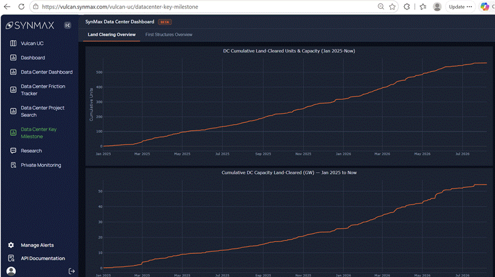The height and width of the screenshot is (277, 495).
Task: Open API Documentation link
Action: 43,258
